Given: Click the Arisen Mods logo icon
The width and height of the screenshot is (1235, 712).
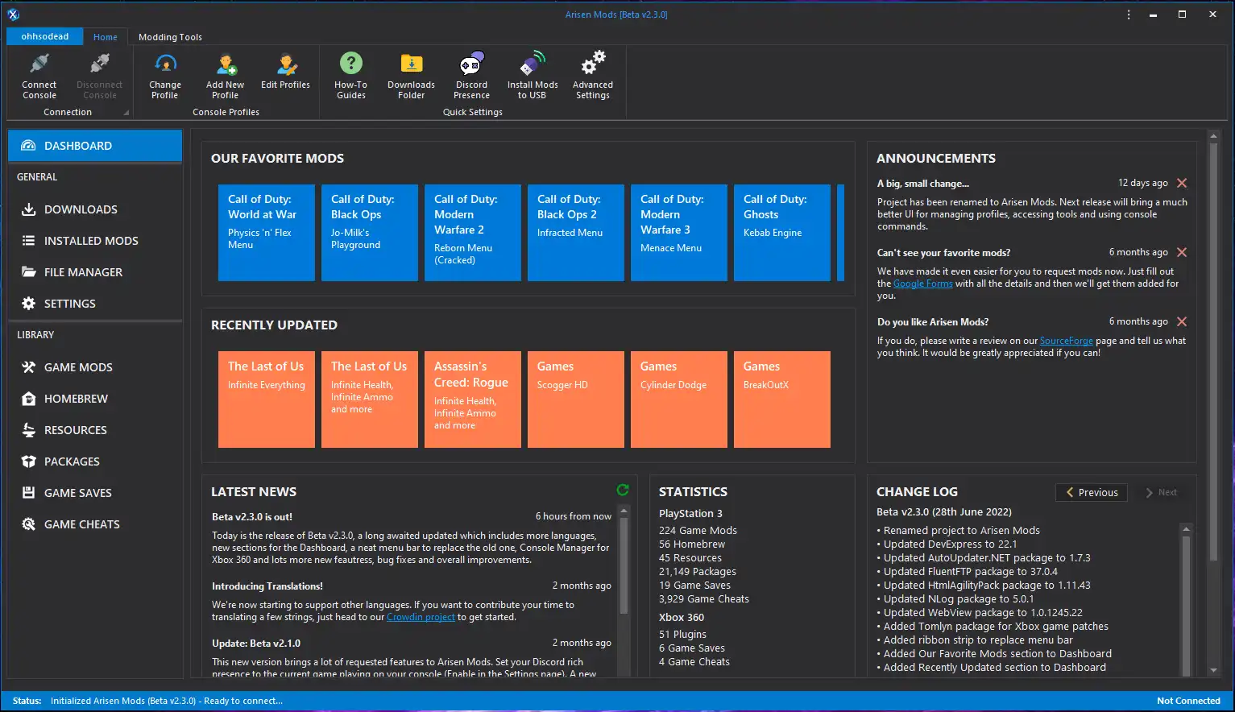Looking at the screenshot, I should [x=14, y=14].
